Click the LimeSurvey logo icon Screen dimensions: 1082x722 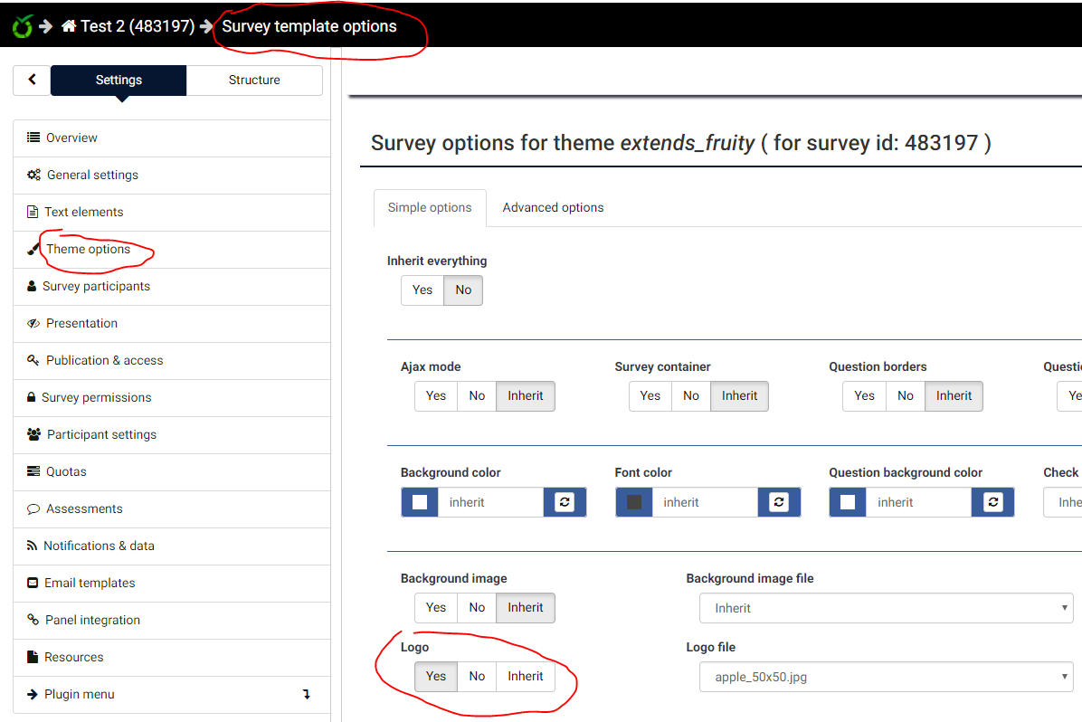pos(22,26)
